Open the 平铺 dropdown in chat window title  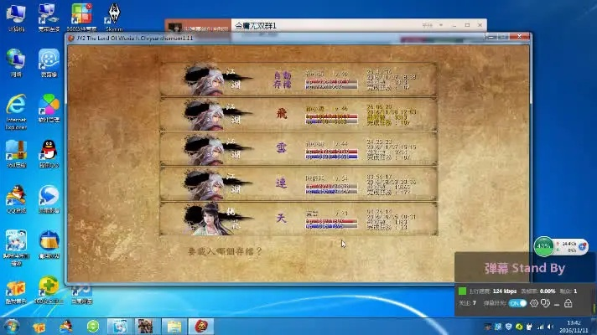(428, 26)
